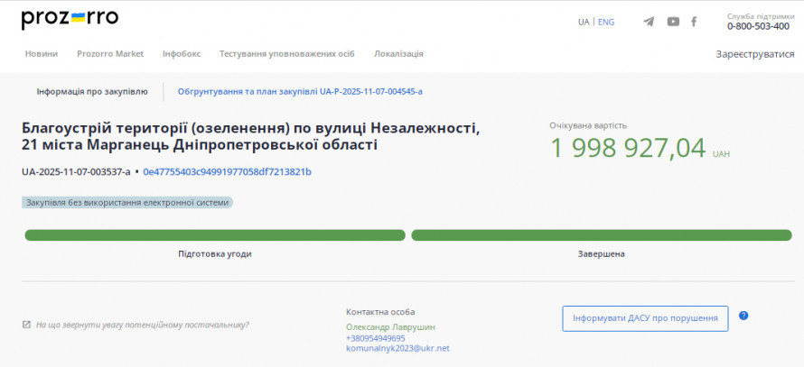Open the Telegram channel icon
The width and height of the screenshot is (804, 367).
[x=649, y=22]
